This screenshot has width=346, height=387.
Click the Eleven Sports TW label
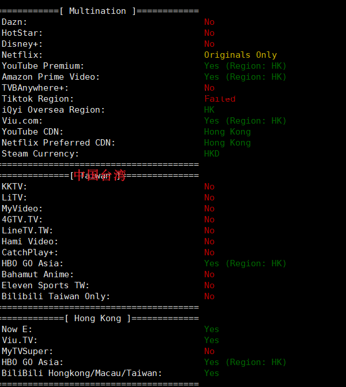[x=46, y=285]
